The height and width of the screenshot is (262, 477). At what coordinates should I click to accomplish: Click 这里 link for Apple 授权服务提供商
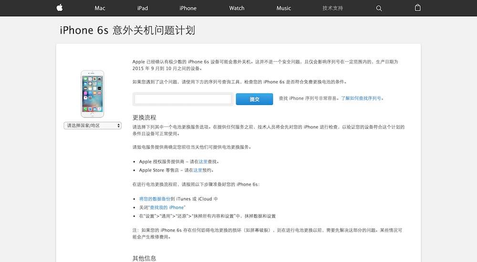[203, 162]
